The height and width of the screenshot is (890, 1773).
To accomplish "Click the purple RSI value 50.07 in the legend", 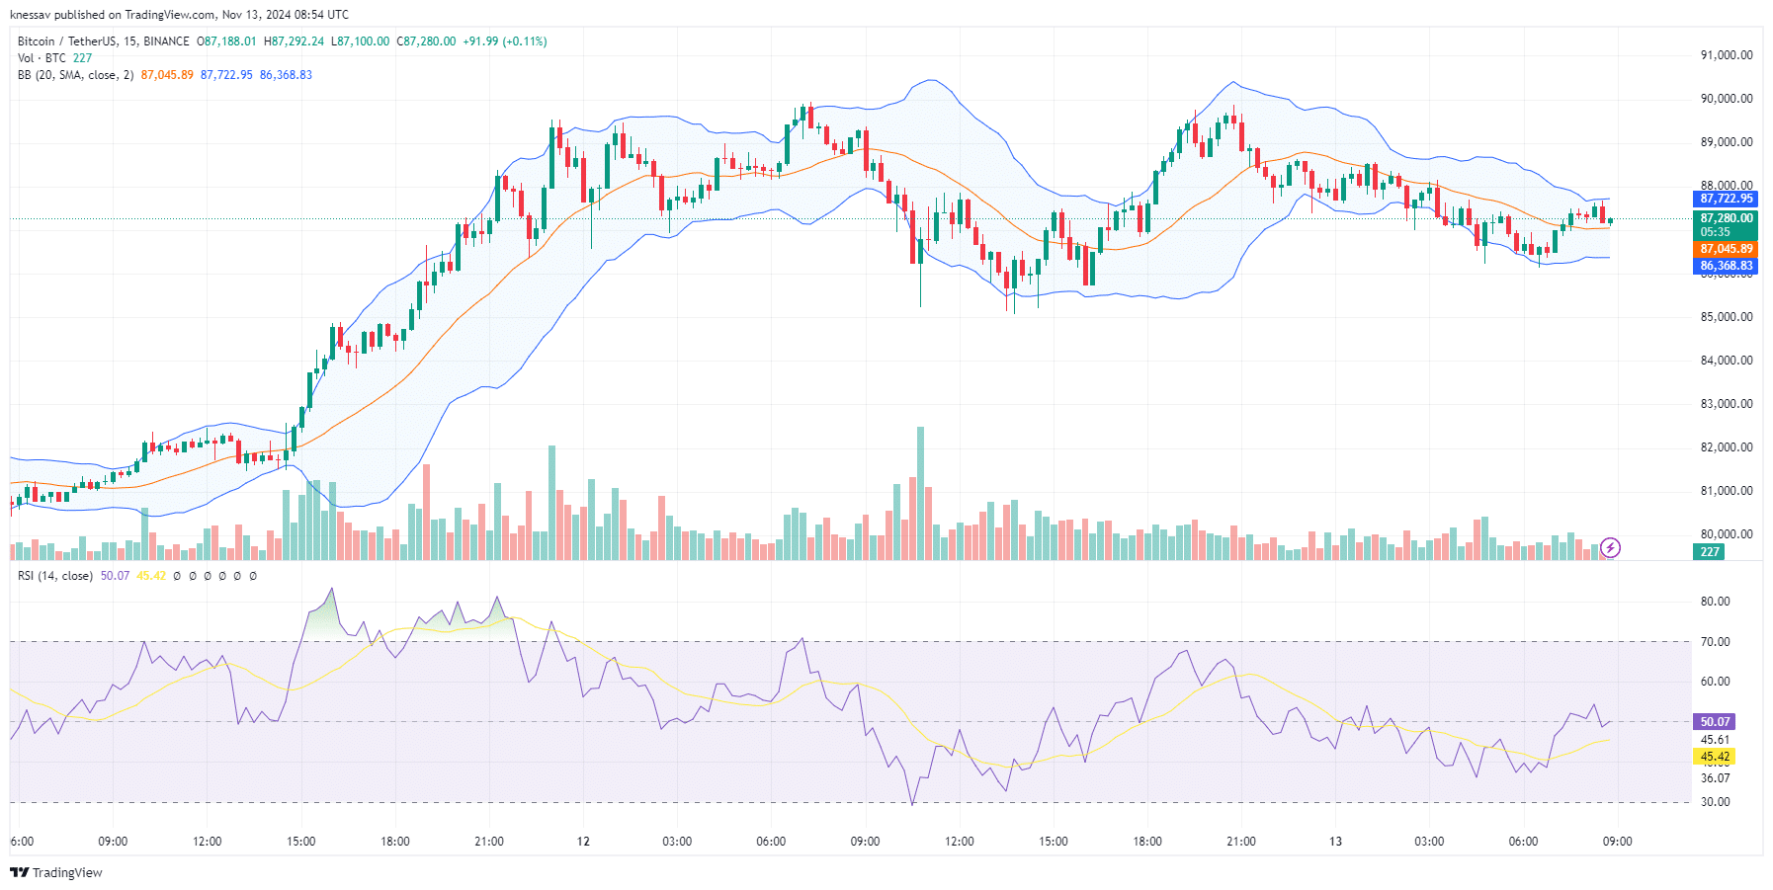I will click(115, 576).
